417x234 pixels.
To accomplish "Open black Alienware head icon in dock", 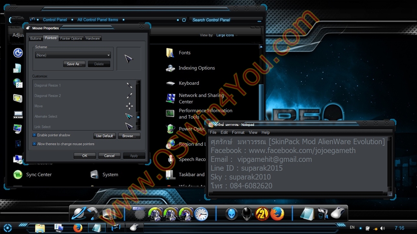I will tap(246, 214).
